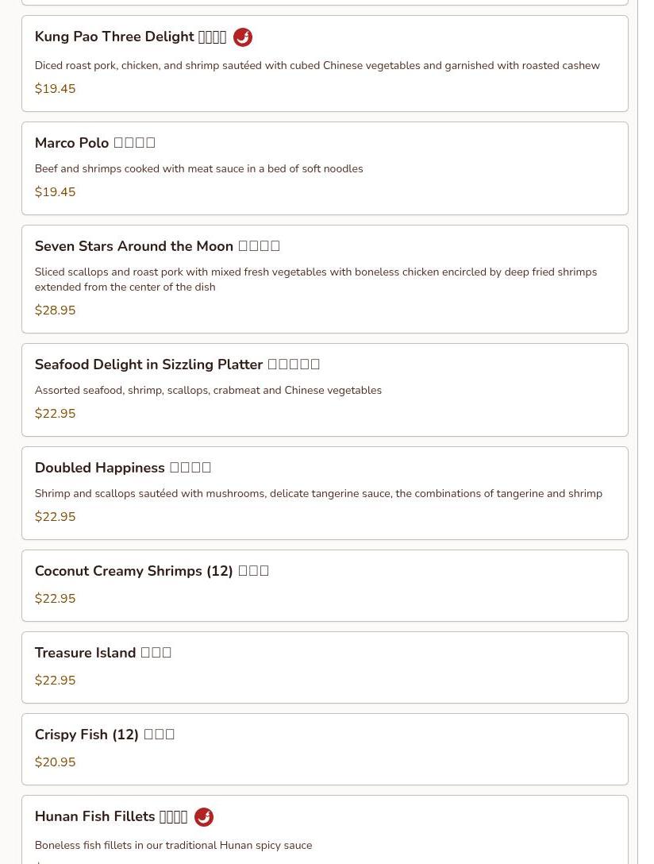The height and width of the screenshot is (864, 654).
Task: Click the assorted seafood description of Seafood Delight
Action: (208, 391)
